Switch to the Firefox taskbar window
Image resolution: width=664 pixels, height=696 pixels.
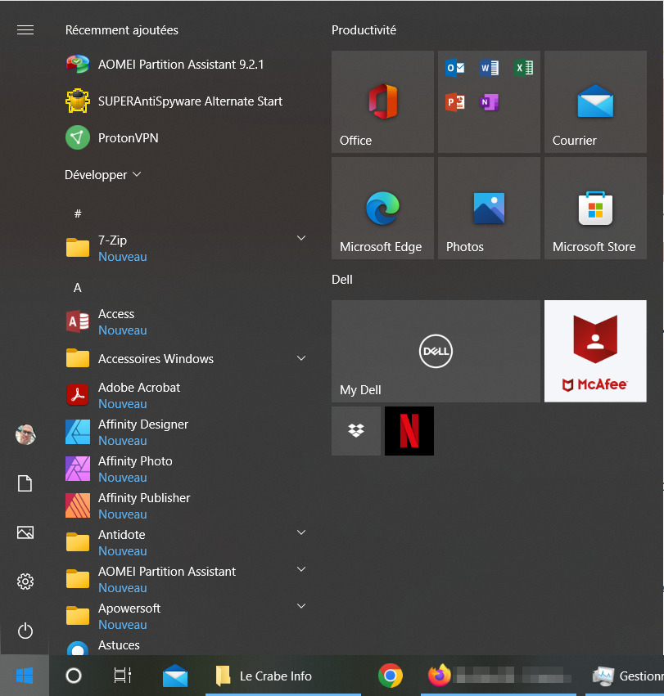click(500, 676)
